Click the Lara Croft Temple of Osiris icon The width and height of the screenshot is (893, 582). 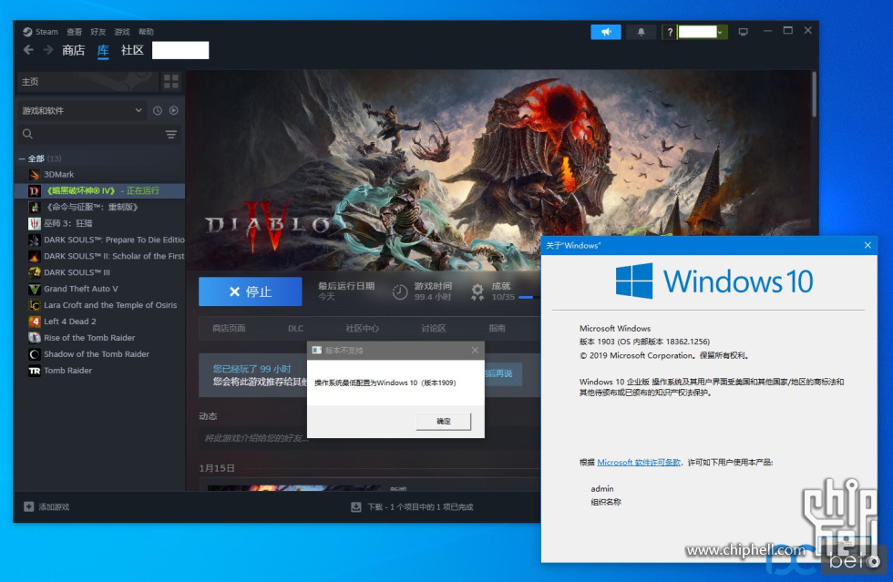click(x=35, y=305)
